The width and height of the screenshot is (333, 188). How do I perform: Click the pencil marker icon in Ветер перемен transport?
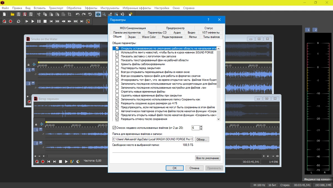coord(72,161)
